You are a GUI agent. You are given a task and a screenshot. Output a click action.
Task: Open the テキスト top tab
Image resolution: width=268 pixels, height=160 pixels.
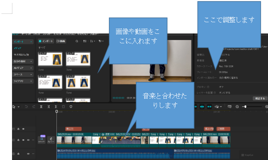pos(37,34)
